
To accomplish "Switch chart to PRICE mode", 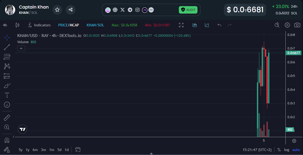I will [x=63, y=25].
